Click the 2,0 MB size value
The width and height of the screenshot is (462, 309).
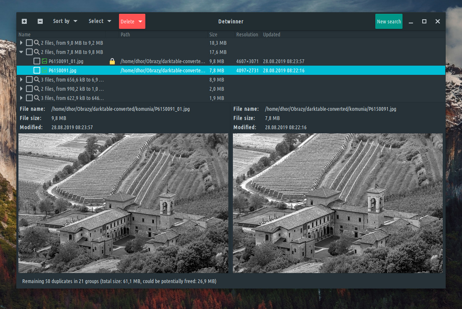(217, 89)
